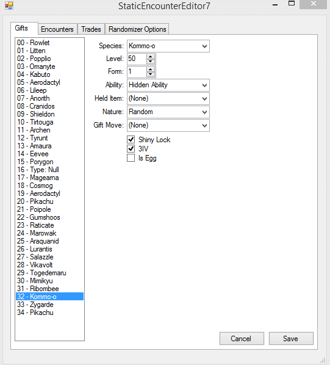
Task: Click the Cancel button
Action: (242, 339)
